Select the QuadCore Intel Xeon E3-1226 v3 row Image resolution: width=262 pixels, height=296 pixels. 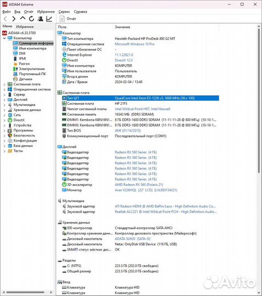(140, 98)
